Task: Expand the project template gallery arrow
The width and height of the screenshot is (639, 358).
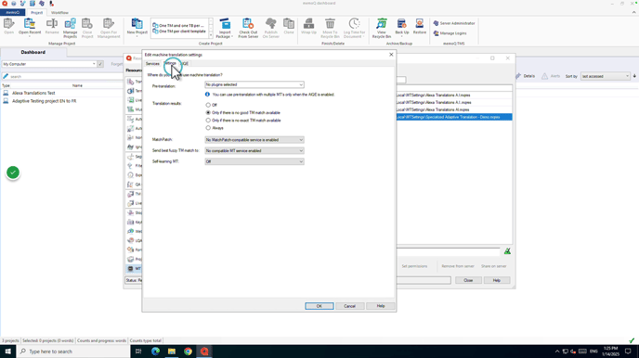Action: coord(211,36)
